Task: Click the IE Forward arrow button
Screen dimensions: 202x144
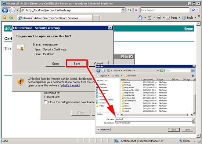Action: pyautogui.click(x=12, y=10)
